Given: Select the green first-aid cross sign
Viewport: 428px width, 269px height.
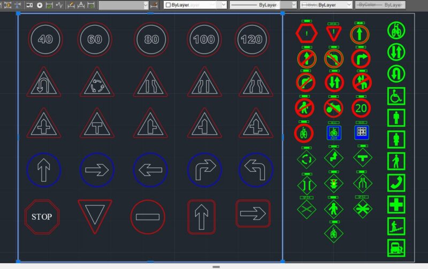Looking at the screenshot, I should (x=396, y=204).
